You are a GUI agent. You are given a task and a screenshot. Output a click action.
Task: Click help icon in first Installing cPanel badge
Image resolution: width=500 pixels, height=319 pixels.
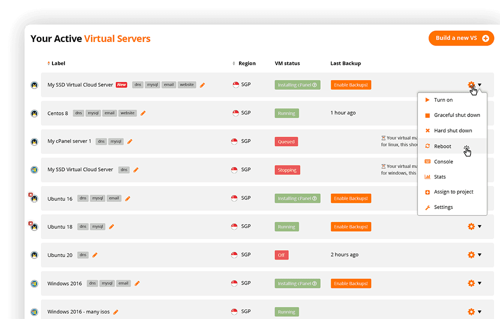click(314, 85)
